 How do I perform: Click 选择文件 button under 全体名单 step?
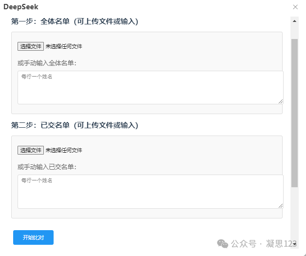coord(31,46)
